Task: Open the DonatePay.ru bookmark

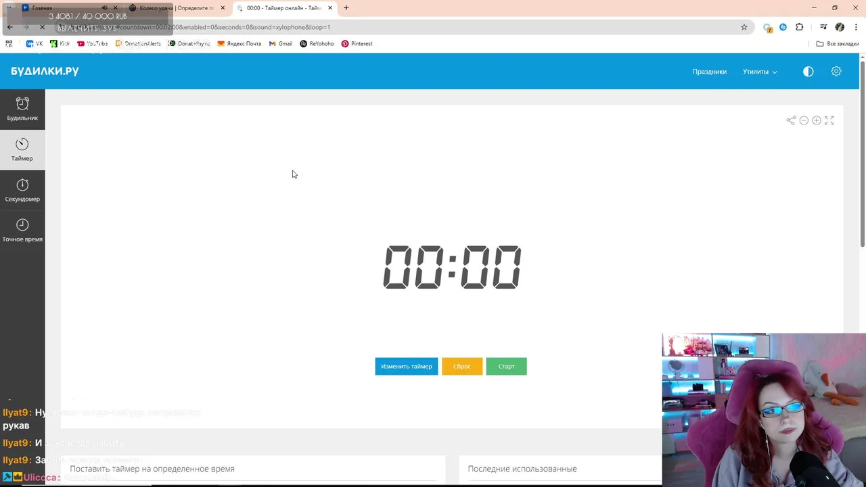Action: 189,44
